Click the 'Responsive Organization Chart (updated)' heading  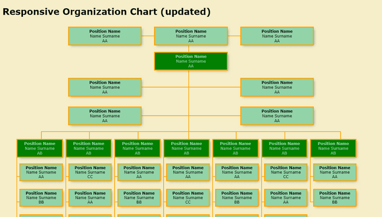pos(106,11)
